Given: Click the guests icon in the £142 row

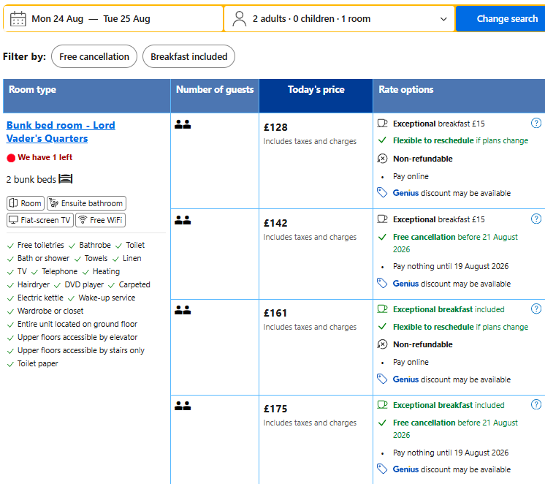Looking at the screenshot, I should click(x=183, y=220).
